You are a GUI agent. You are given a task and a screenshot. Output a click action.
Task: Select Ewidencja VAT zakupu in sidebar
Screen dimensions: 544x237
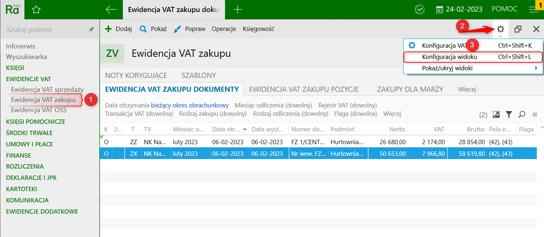pyautogui.click(x=43, y=99)
